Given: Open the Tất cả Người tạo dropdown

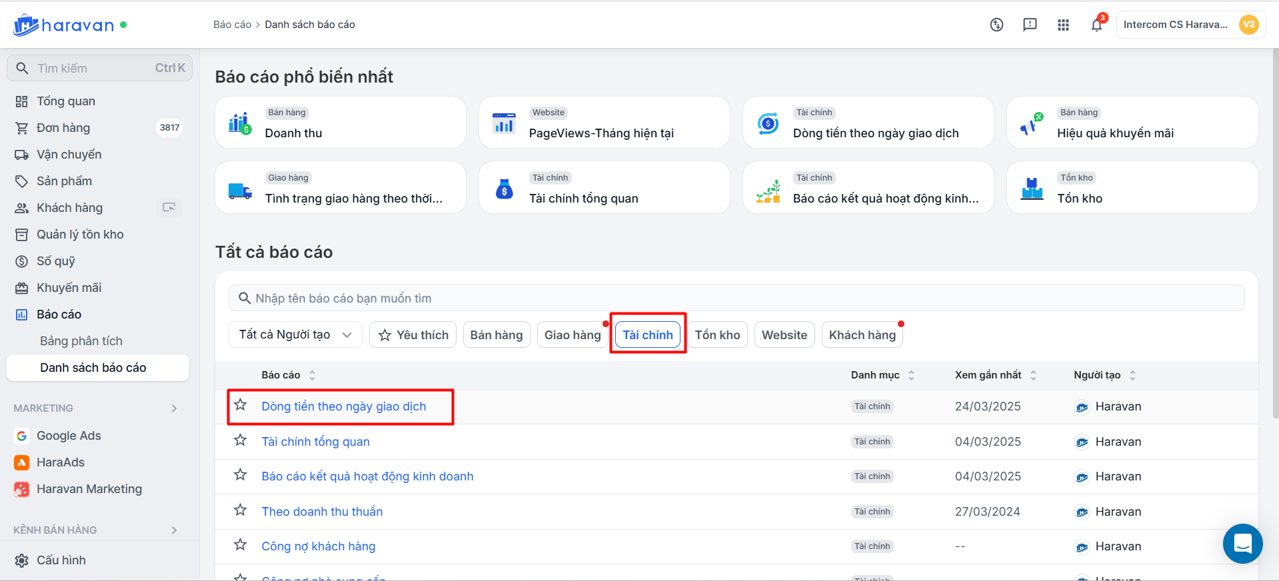Looking at the screenshot, I should pyautogui.click(x=295, y=335).
